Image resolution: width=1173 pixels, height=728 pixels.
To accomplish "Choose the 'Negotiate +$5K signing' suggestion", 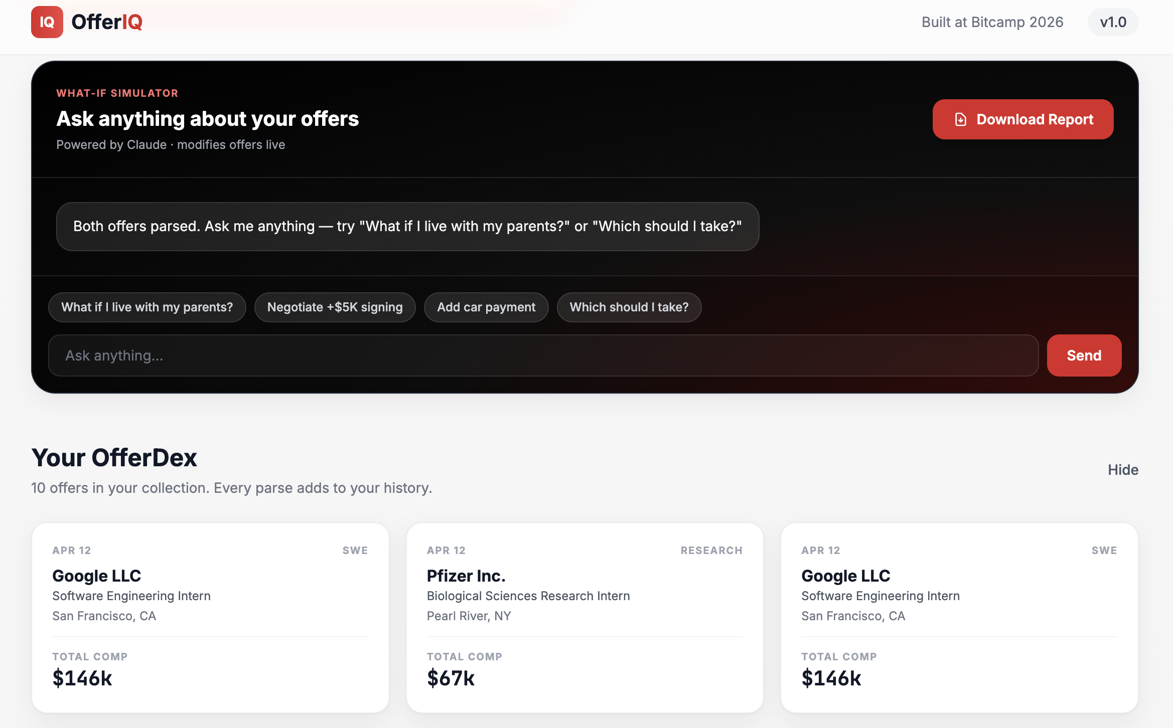I will tap(335, 307).
